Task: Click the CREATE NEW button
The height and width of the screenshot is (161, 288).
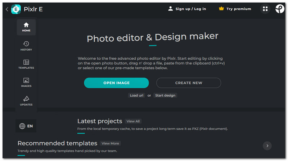Action: point(189,83)
